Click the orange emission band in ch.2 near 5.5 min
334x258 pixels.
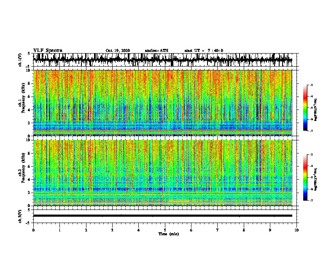[x=178, y=201]
